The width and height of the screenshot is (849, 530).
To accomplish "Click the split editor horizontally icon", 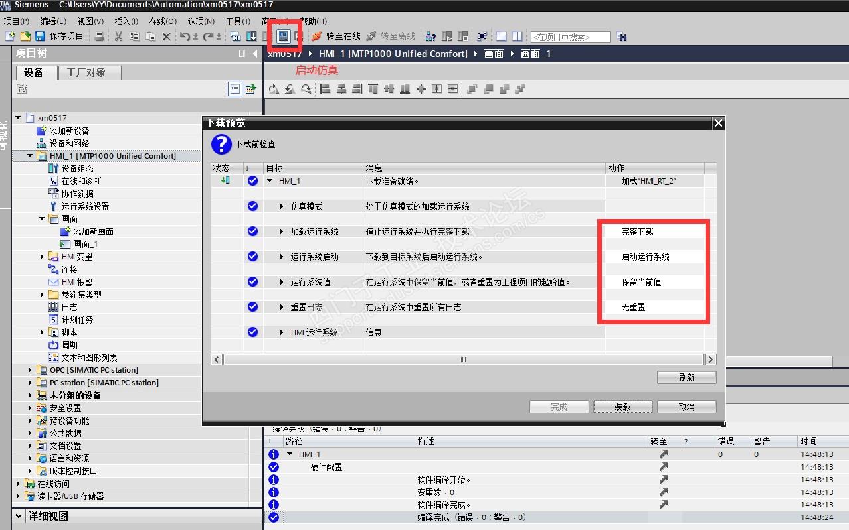I will click(502, 36).
